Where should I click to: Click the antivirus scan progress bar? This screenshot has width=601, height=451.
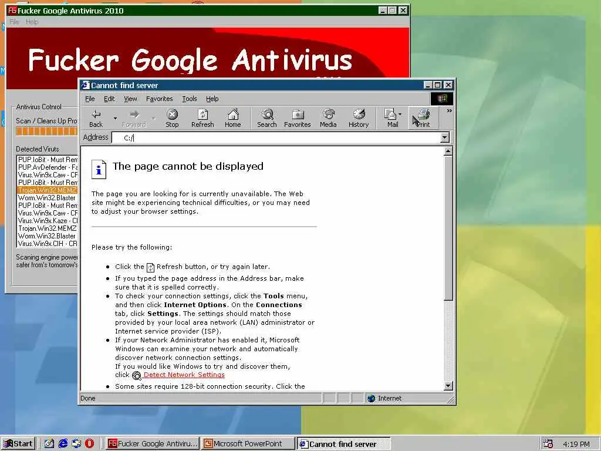[x=46, y=131]
